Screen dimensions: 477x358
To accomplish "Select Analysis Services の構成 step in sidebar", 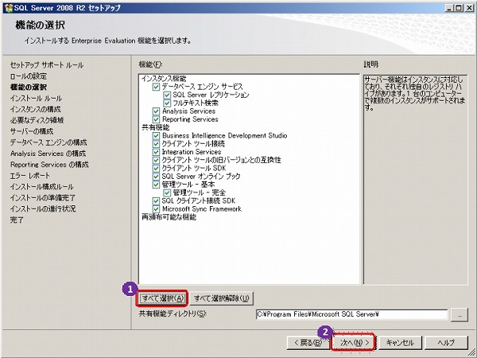I will coord(48,154).
